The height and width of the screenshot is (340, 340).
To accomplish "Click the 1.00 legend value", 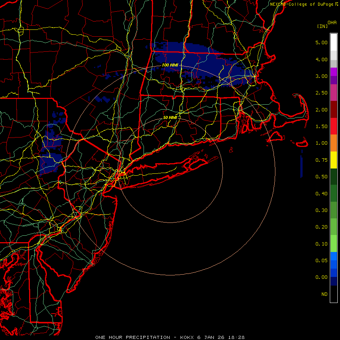I will [321, 143].
